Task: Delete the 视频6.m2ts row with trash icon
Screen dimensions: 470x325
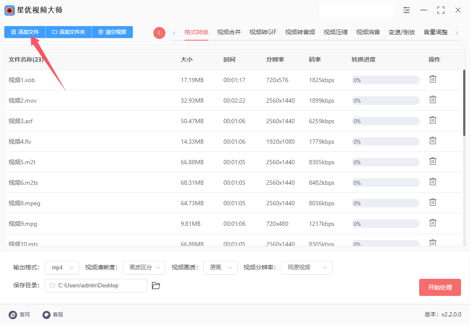Action: pos(432,182)
